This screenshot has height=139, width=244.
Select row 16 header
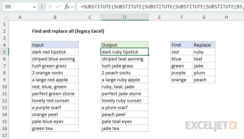(5, 128)
